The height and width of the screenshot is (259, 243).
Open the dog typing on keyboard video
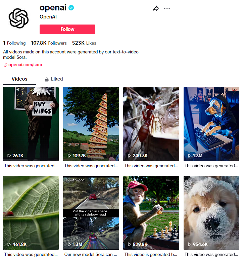[x=211, y=124]
